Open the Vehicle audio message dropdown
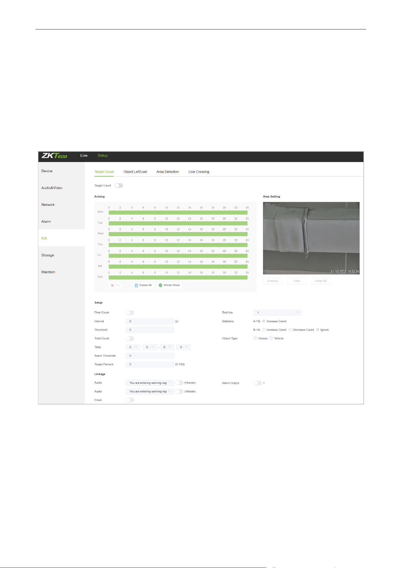This screenshot has height=568, width=402. [150, 392]
